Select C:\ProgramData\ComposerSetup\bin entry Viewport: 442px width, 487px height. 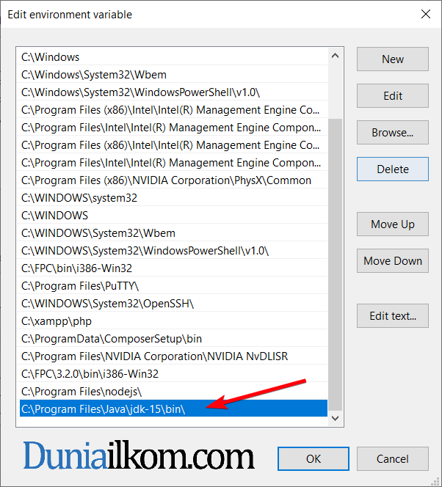click(x=173, y=339)
